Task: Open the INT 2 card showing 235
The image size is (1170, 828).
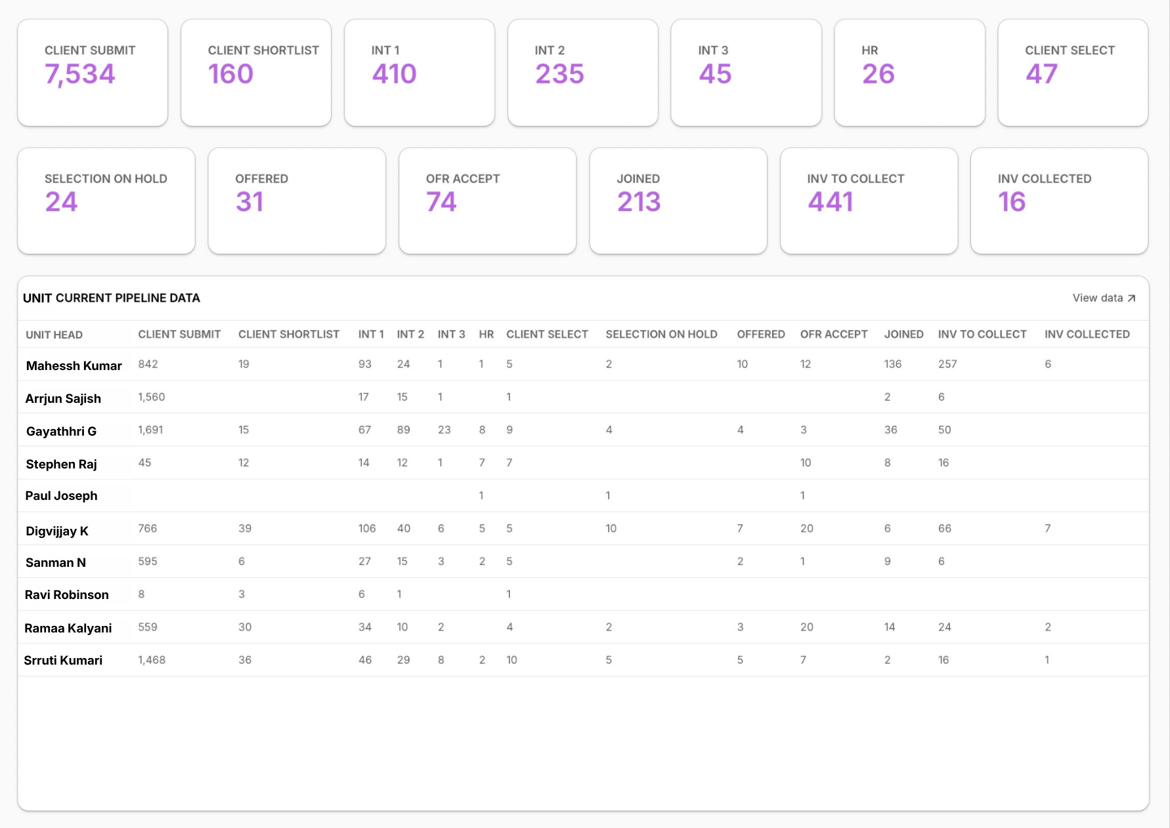Action: pos(583,73)
